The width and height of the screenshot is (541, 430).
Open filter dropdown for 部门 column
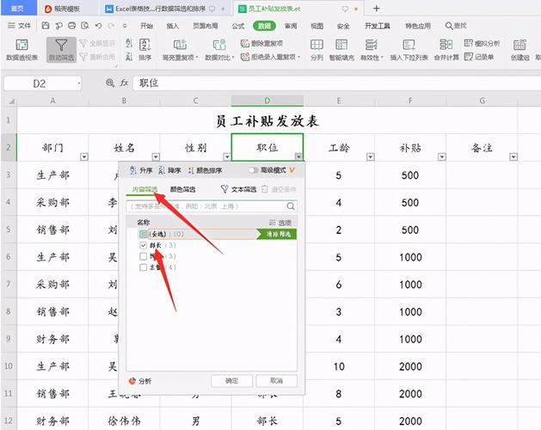pos(84,157)
